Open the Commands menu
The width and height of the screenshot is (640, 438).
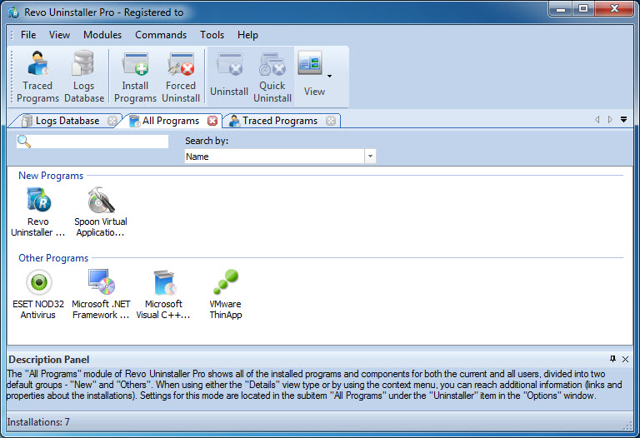[161, 35]
